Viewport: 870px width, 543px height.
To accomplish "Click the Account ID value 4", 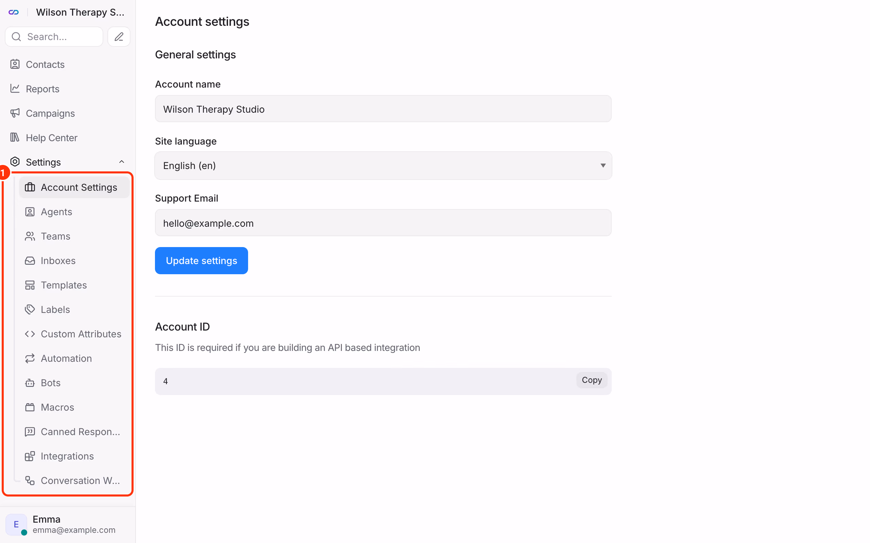I will (x=166, y=381).
